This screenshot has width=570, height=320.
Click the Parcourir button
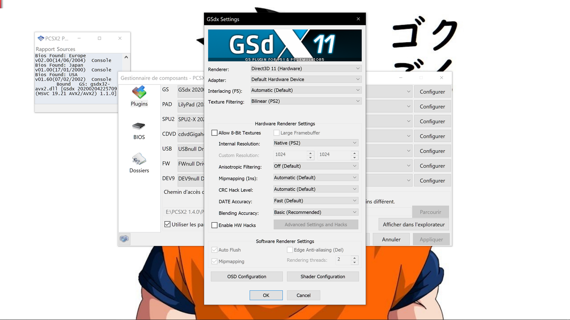tap(431, 212)
